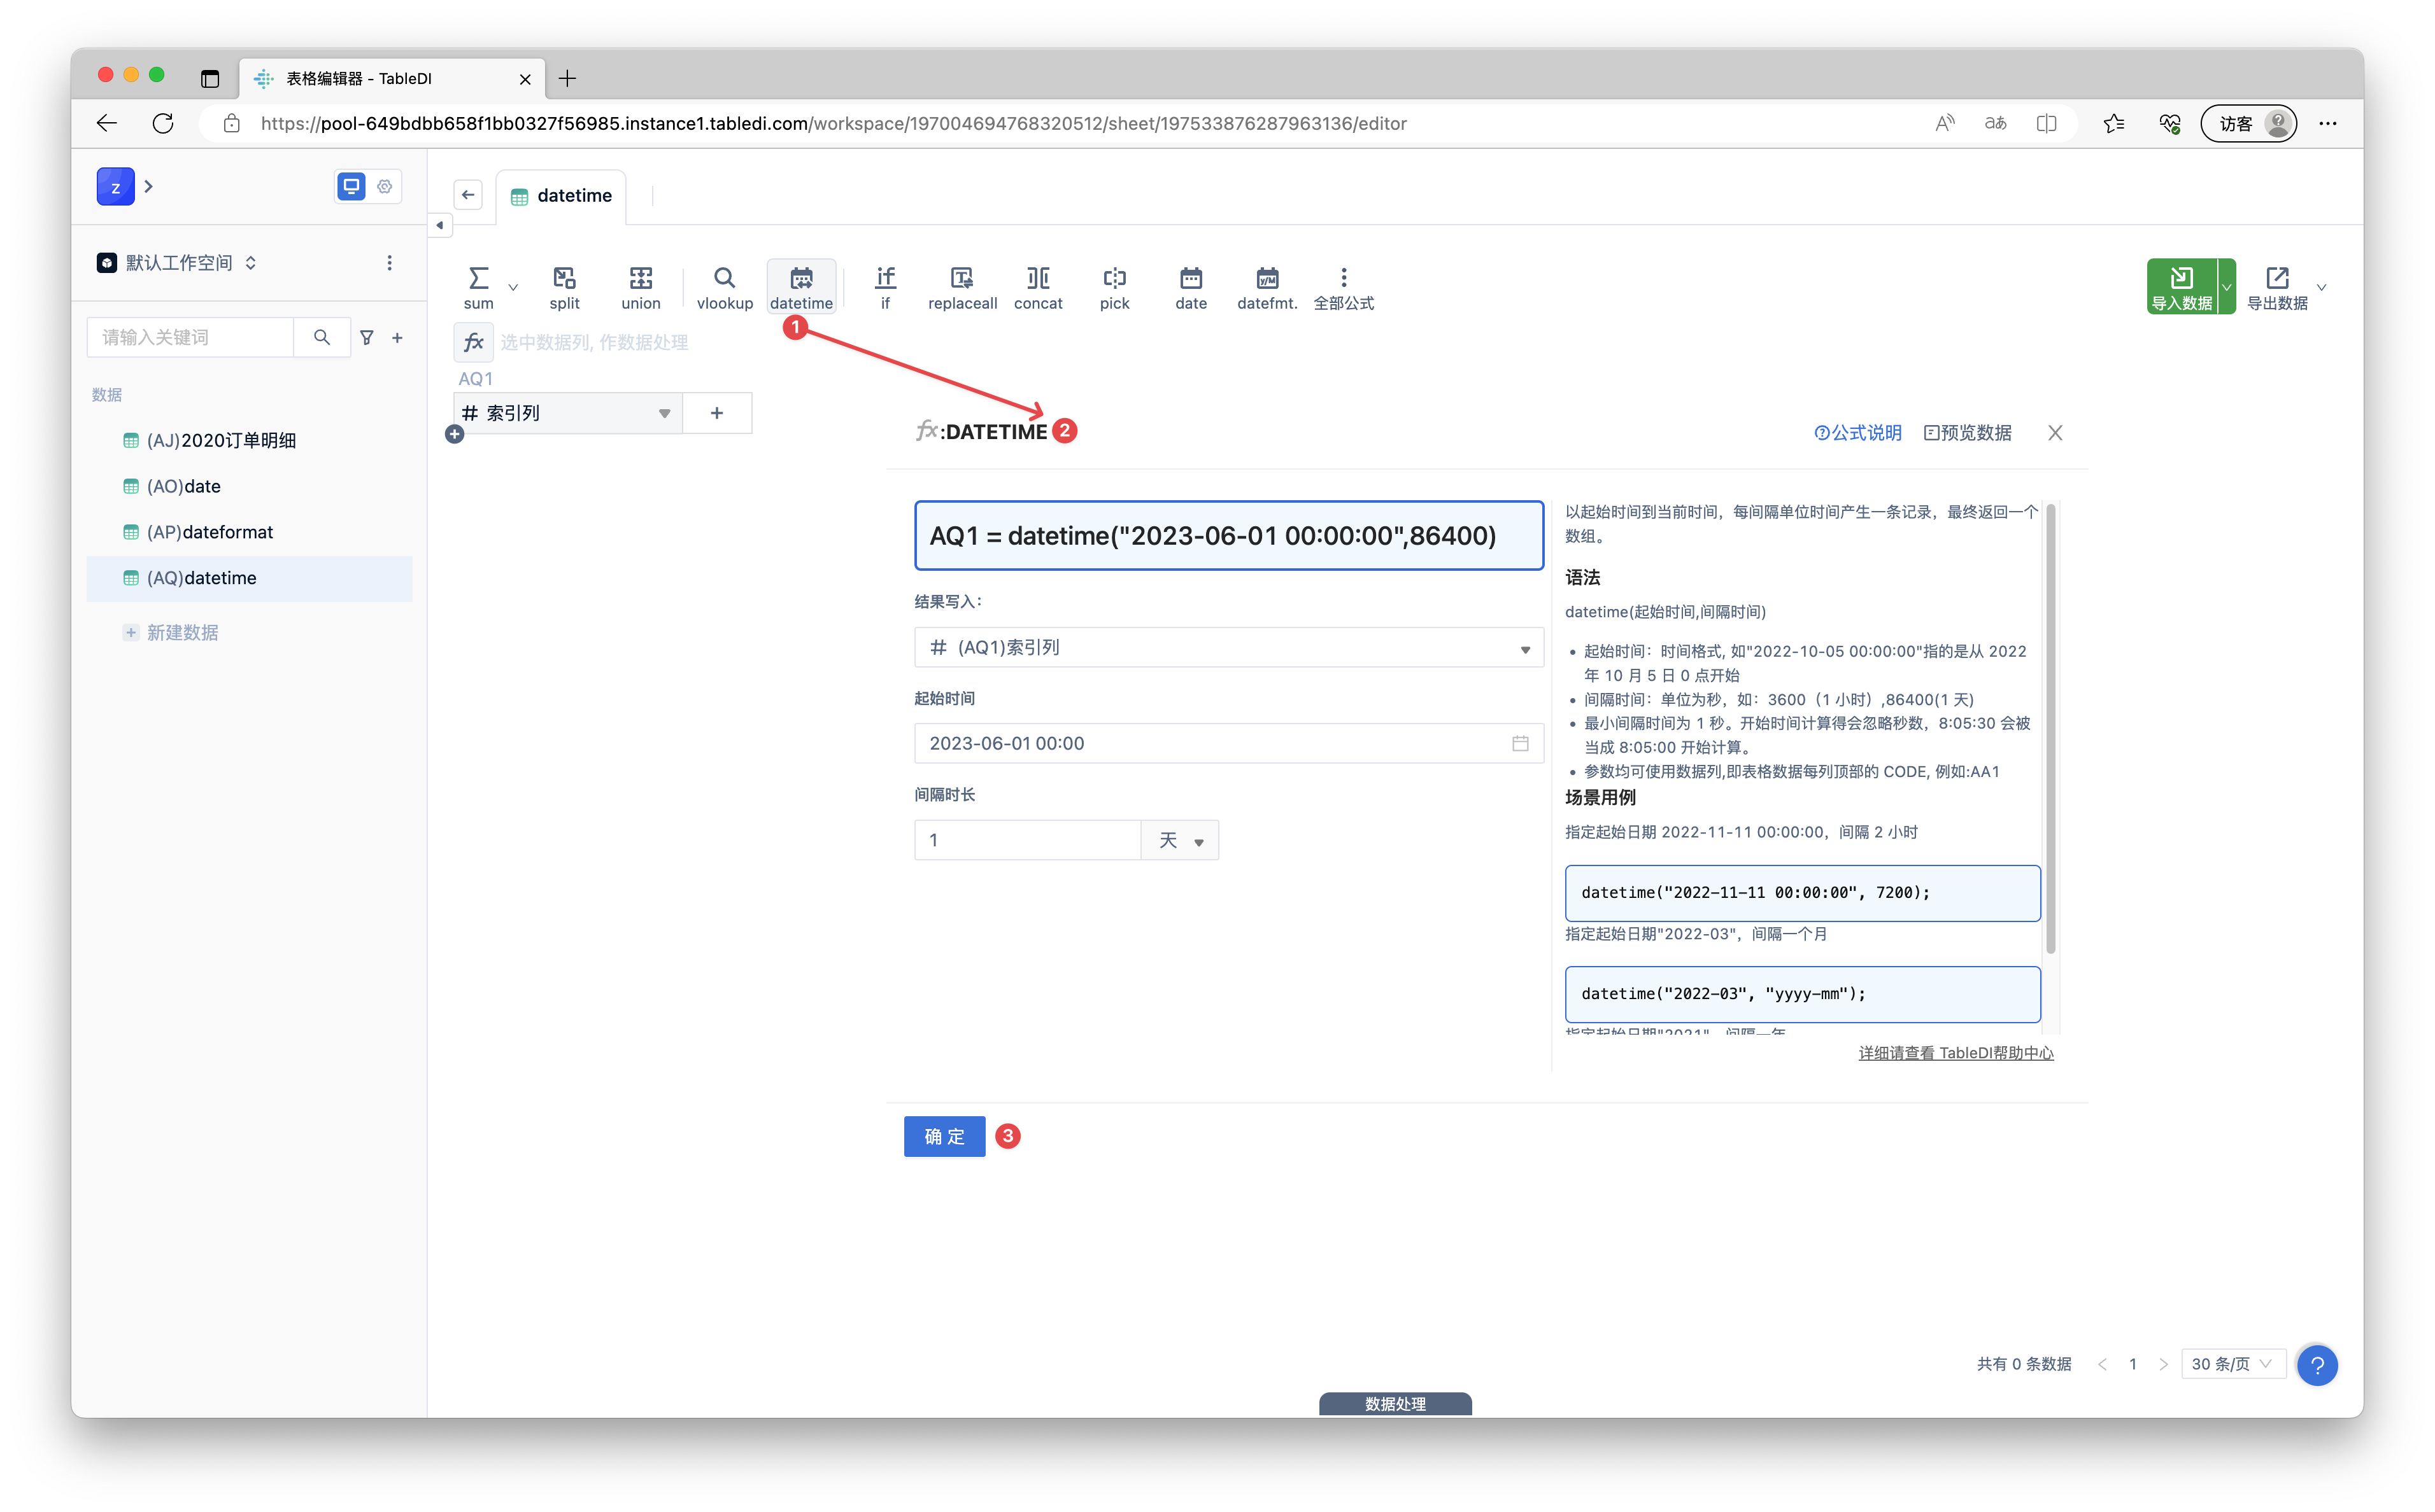
Task: Select the date formula tool
Action: (x=1191, y=287)
